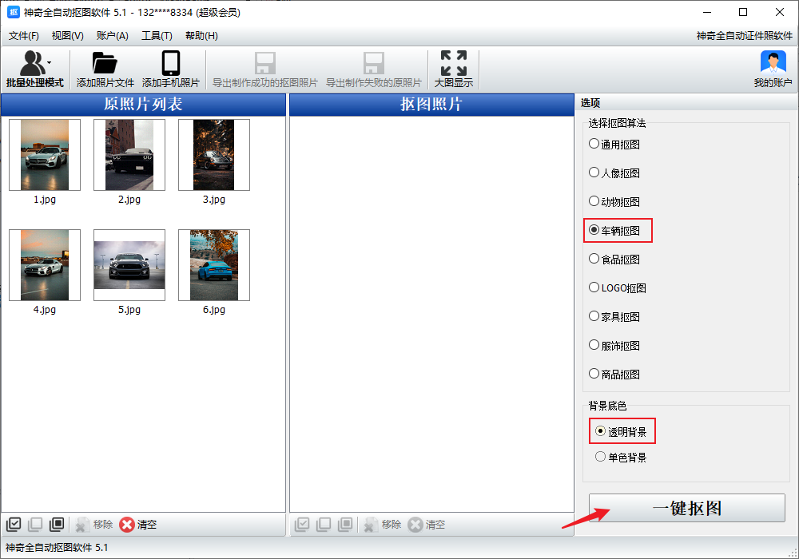Open my account avatar icon

[773, 64]
